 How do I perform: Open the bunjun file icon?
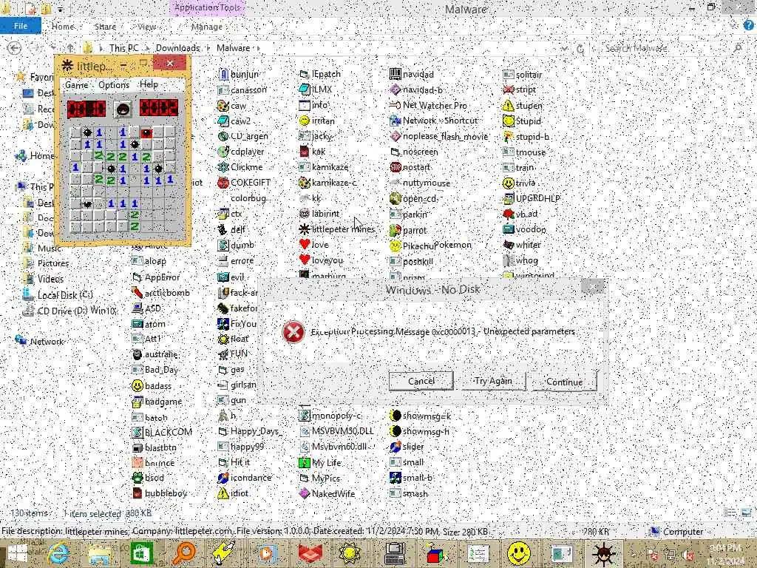tap(223, 75)
